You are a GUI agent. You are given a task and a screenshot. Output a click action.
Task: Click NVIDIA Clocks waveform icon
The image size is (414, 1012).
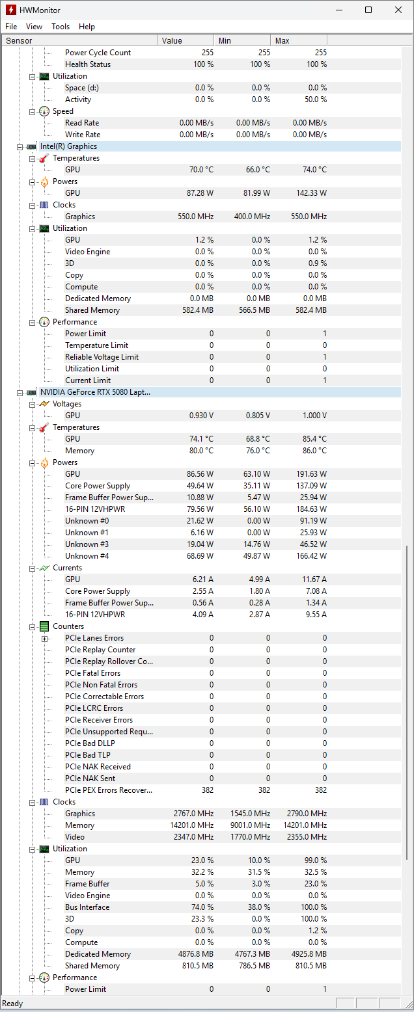pyautogui.click(x=44, y=802)
